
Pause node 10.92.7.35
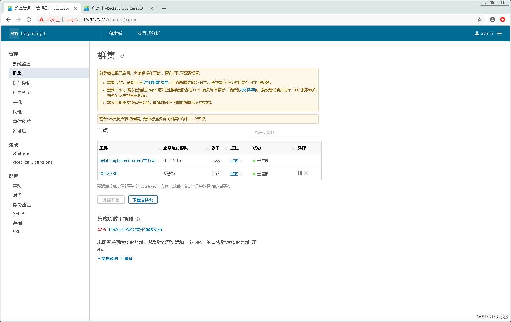click(300, 173)
